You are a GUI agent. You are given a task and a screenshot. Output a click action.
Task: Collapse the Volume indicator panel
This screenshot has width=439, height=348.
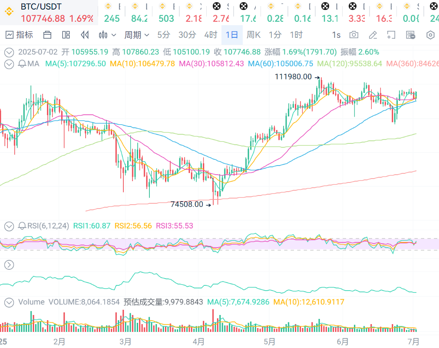pos(9,302)
